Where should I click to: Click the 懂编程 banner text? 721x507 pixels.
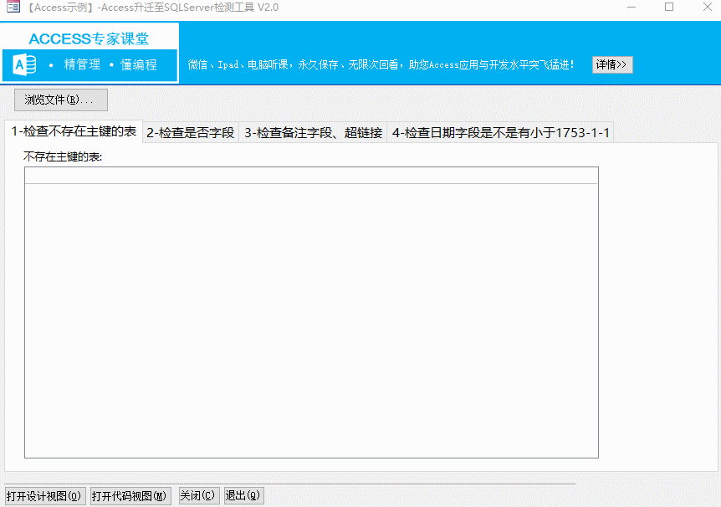138,64
